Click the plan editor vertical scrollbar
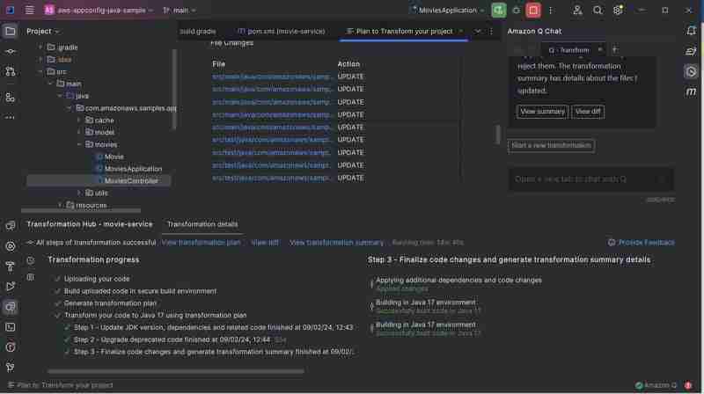 point(497,135)
